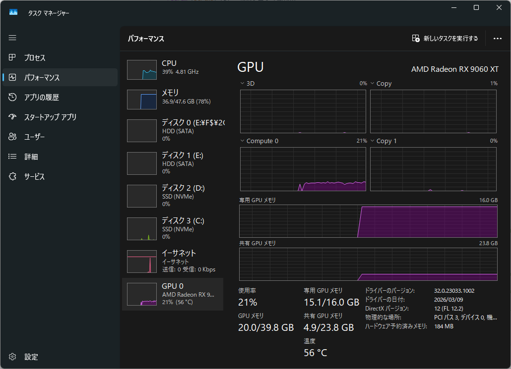This screenshot has width=511, height=369.
Task: Click the driver version 32.0.23033.1002
Action: point(454,291)
